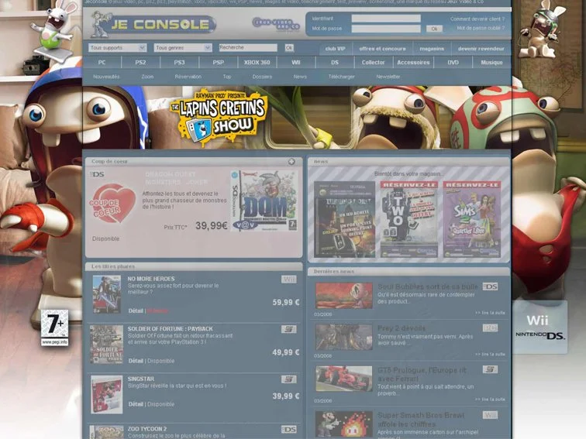Open the Tous supports dropdown

click(x=117, y=48)
